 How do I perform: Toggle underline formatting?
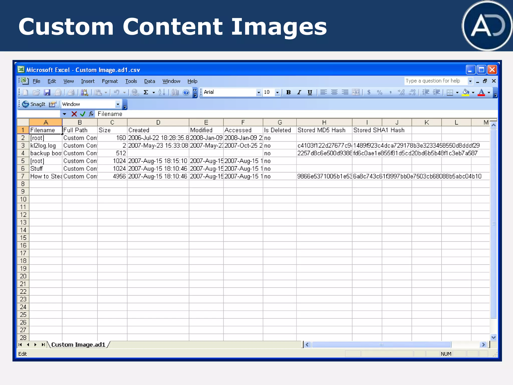click(x=310, y=92)
